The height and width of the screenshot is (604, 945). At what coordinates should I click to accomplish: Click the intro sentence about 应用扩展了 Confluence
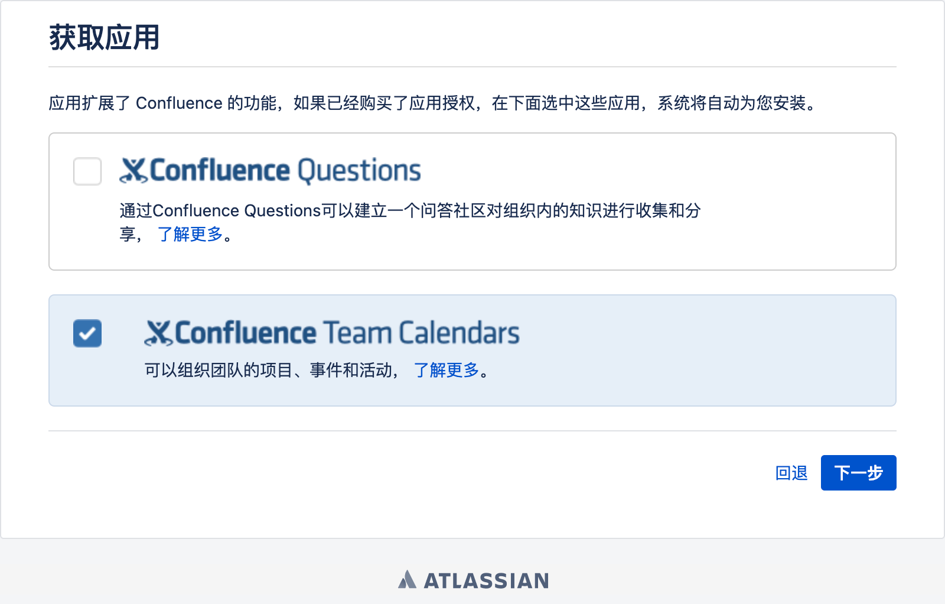434,103
